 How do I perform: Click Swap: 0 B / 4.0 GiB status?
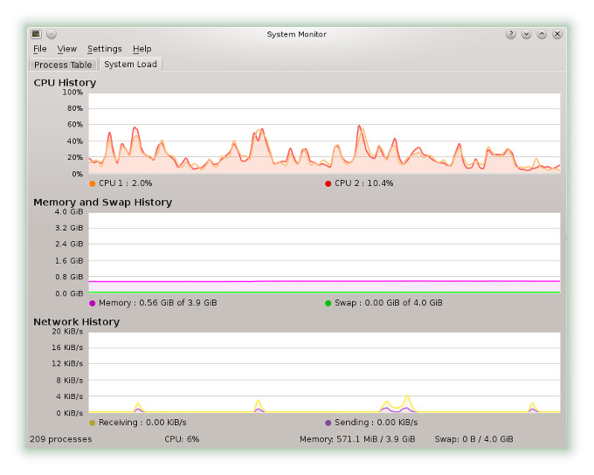(474, 439)
